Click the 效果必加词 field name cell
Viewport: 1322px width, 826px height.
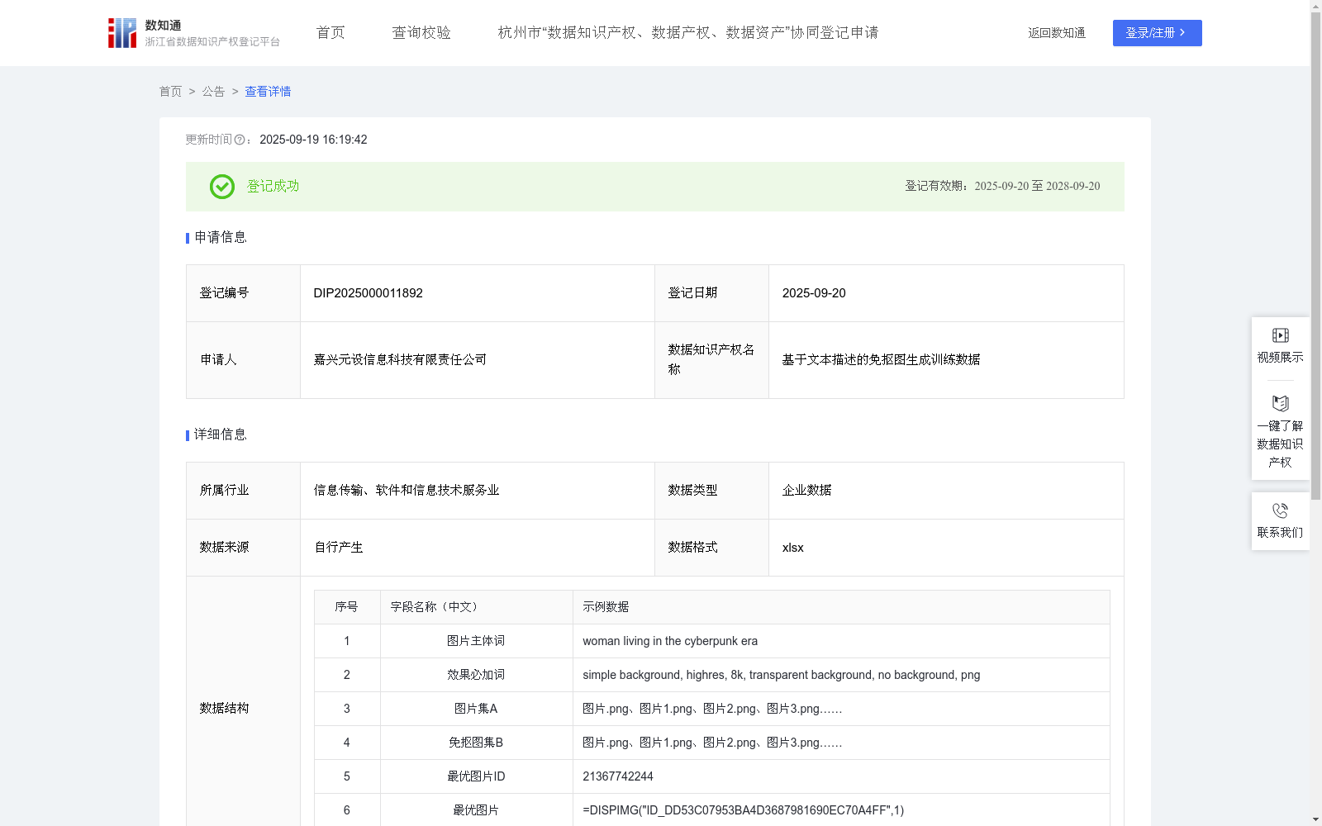click(476, 675)
